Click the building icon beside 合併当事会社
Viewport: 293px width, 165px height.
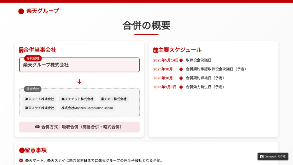tap(21, 50)
